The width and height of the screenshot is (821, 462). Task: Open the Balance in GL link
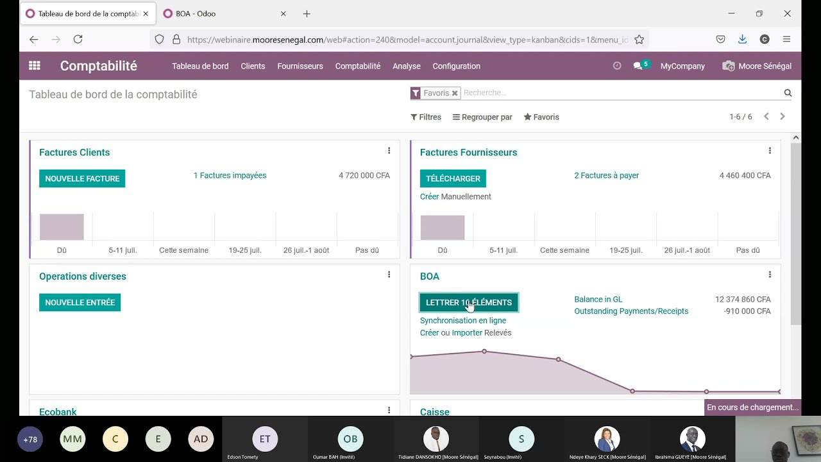[x=598, y=299]
